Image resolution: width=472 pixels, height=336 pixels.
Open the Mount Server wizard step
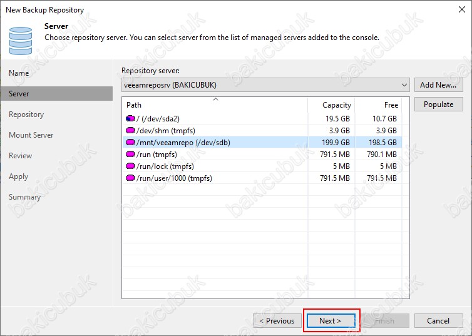31,135
